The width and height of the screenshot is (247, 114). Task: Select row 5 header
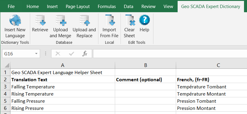point(5,101)
